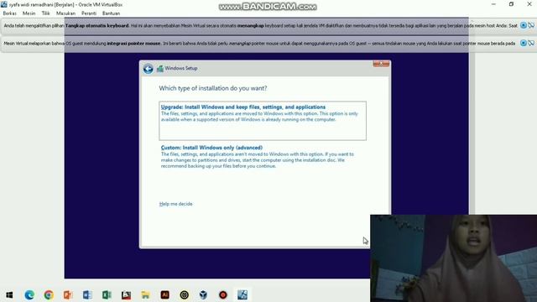Go back using the Windows Setup back arrow
537x302 pixels.
(x=148, y=69)
